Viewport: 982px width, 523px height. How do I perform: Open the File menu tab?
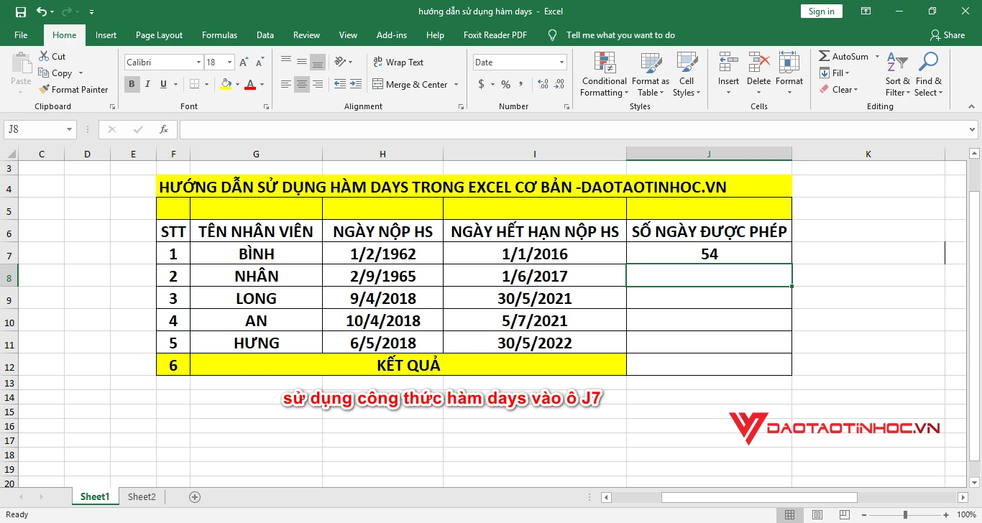pyautogui.click(x=21, y=35)
